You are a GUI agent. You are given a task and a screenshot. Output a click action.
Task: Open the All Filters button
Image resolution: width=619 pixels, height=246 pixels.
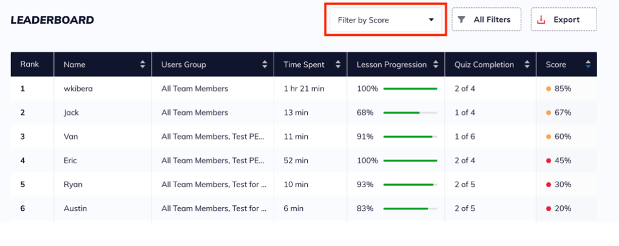[x=486, y=19]
